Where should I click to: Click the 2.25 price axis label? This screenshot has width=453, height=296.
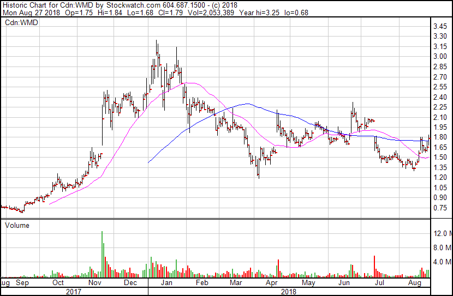440,107
